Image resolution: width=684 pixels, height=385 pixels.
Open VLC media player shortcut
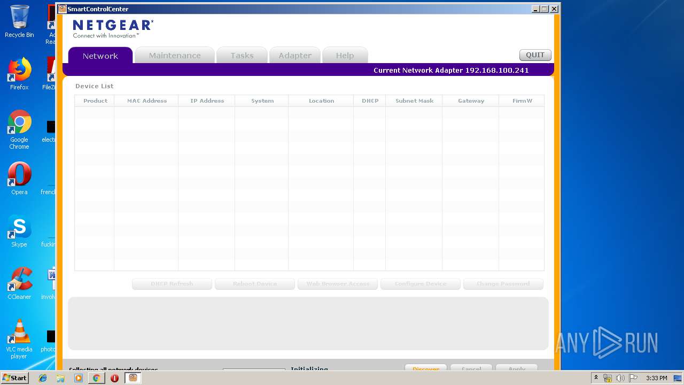pos(19,339)
